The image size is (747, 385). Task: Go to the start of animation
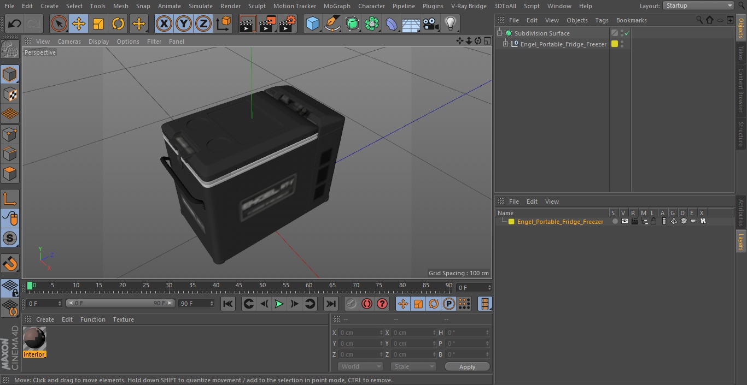[228, 304]
